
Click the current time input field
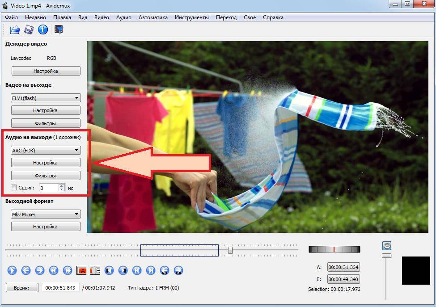[x=61, y=288]
